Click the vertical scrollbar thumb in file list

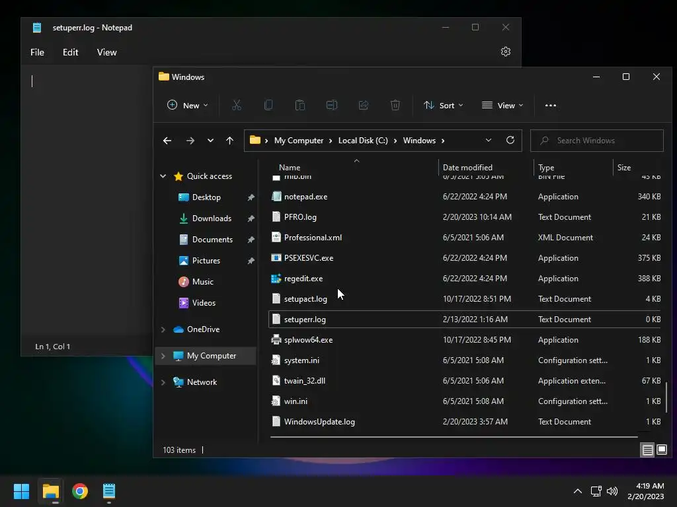click(x=666, y=397)
